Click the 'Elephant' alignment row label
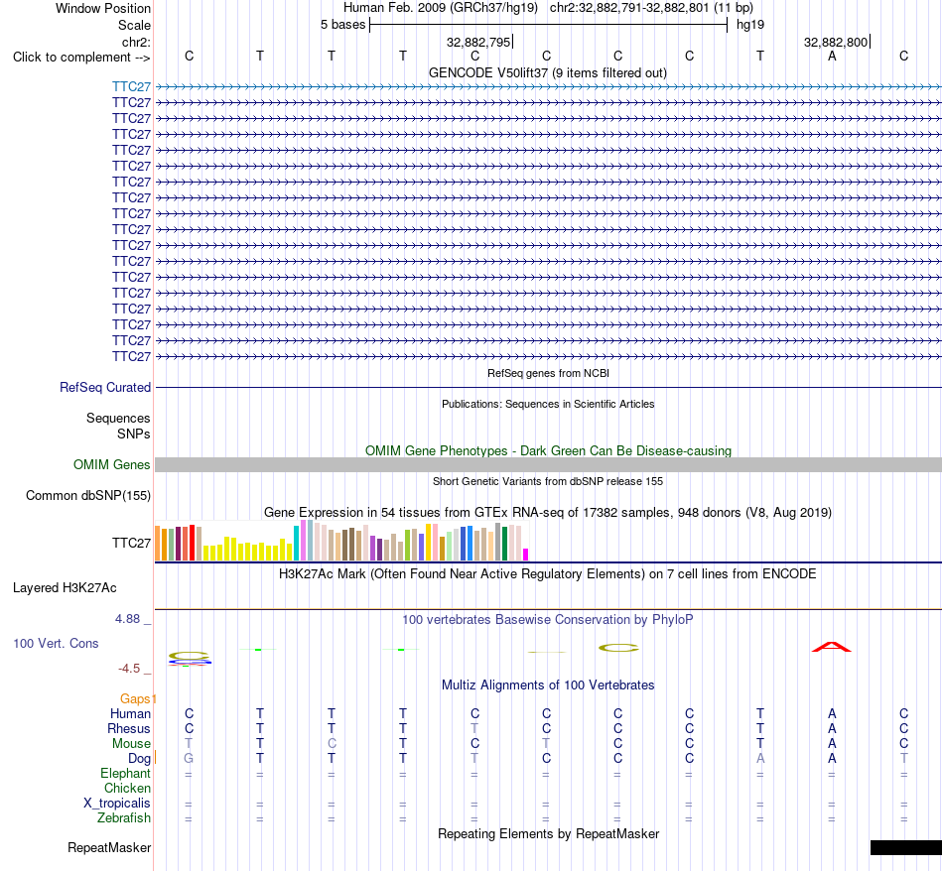This screenshot has width=943, height=871. point(126,773)
